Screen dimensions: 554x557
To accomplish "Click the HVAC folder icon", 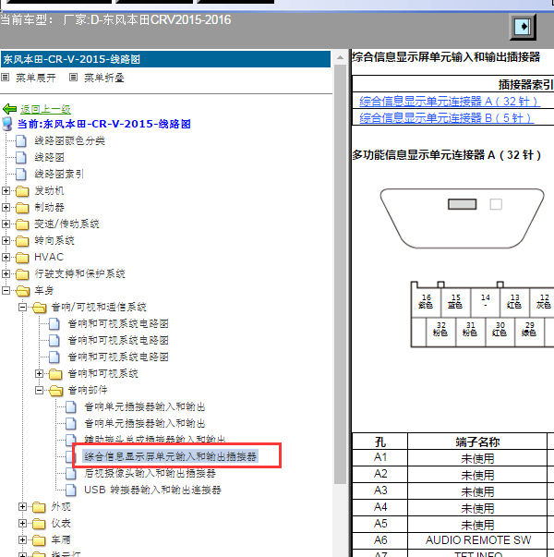I will click(22, 257).
